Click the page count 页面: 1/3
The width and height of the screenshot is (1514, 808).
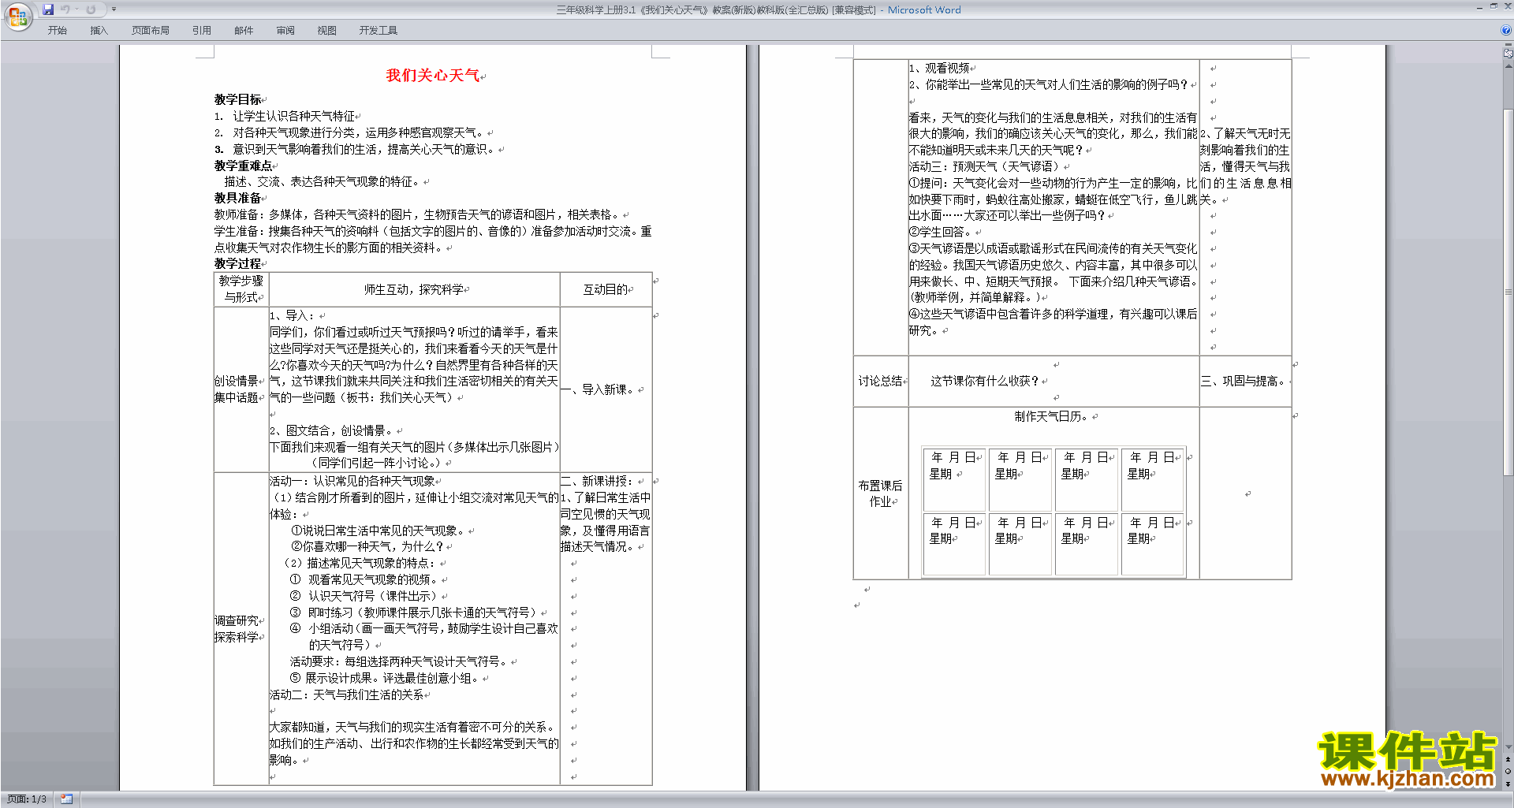pos(27,799)
